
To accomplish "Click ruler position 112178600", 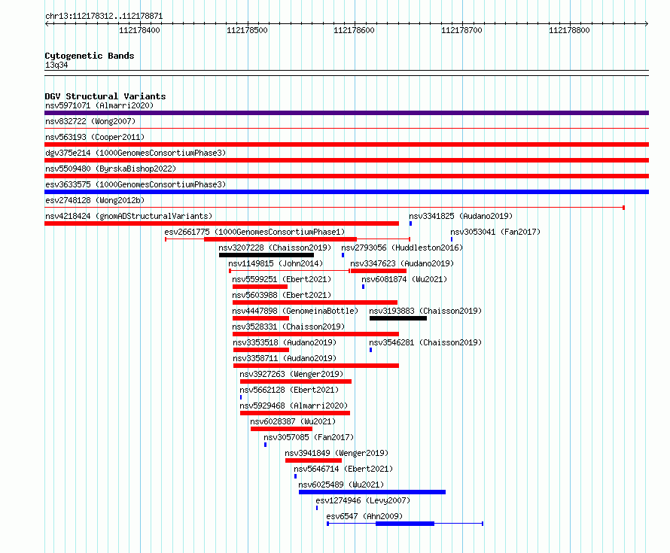I will 355,30.
